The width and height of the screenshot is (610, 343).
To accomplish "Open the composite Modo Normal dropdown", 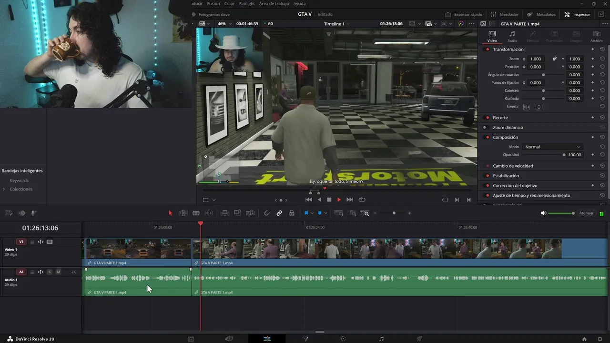I will tap(552, 147).
